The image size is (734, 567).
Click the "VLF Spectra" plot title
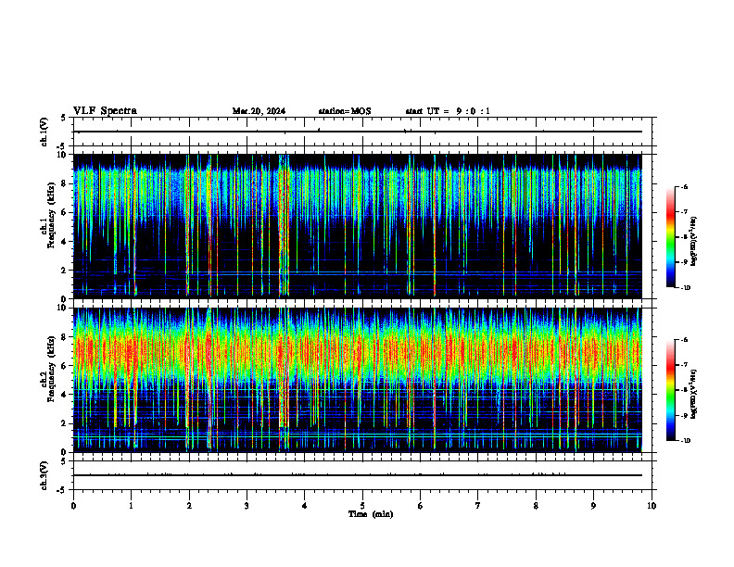pos(105,111)
